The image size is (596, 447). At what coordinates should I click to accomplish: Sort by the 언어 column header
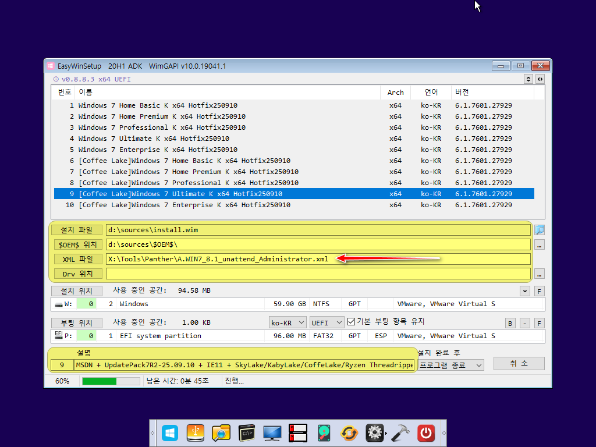pos(431,93)
